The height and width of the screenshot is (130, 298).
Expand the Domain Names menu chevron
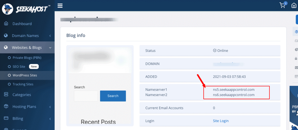point(50,36)
